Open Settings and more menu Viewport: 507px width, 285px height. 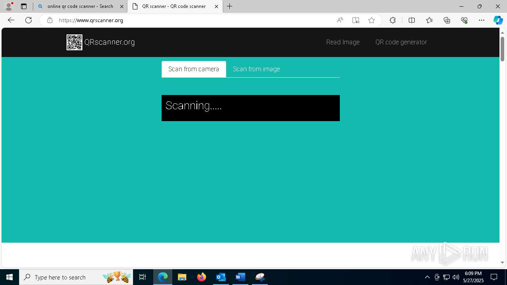[x=482, y=20]
